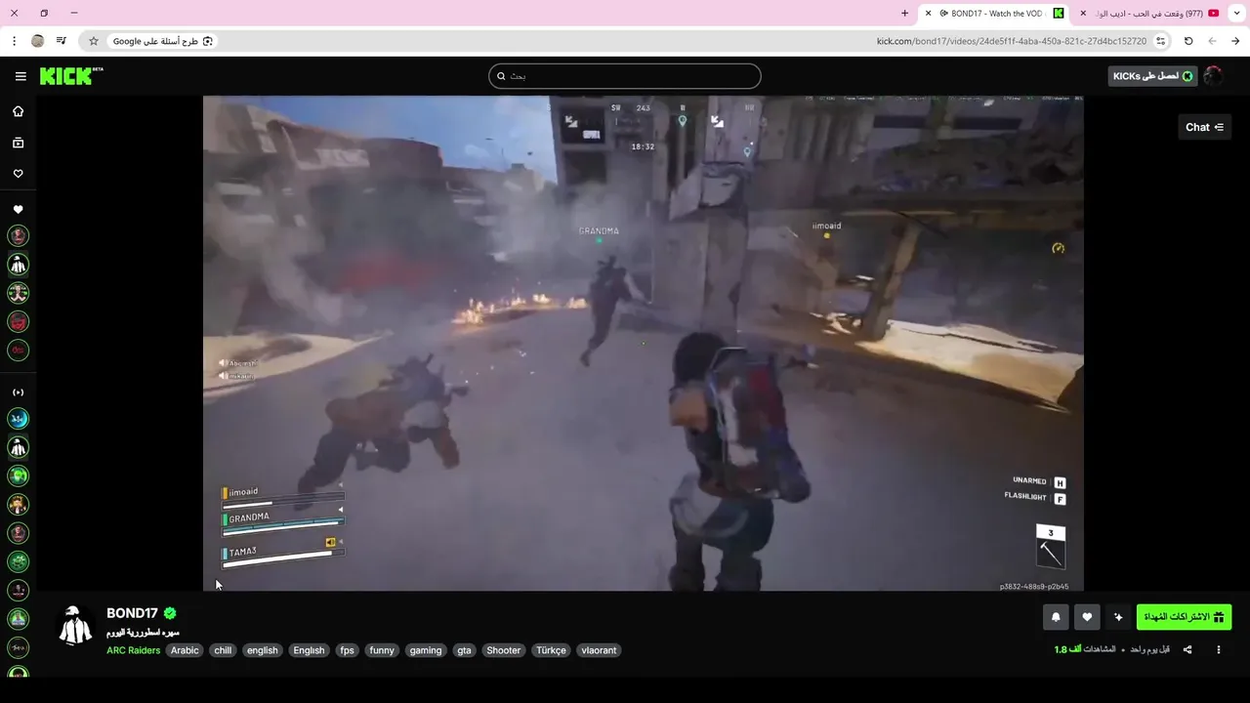The height and width of the screenshot is (703, 1250).
Task: Open the Chrome three-dot menu
Action: (14, 41)
